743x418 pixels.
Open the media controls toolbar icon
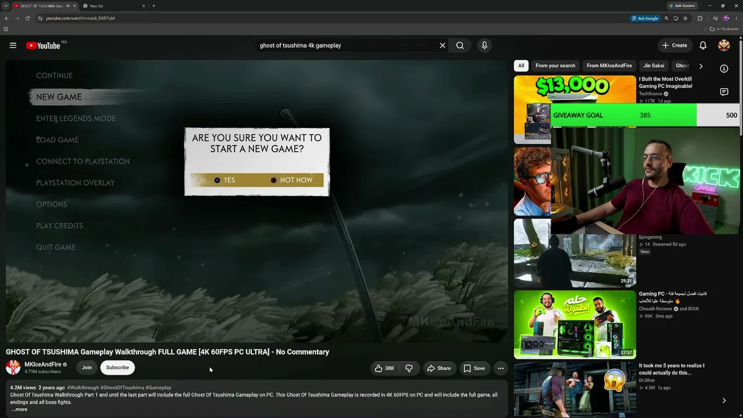tap(715, 18)
